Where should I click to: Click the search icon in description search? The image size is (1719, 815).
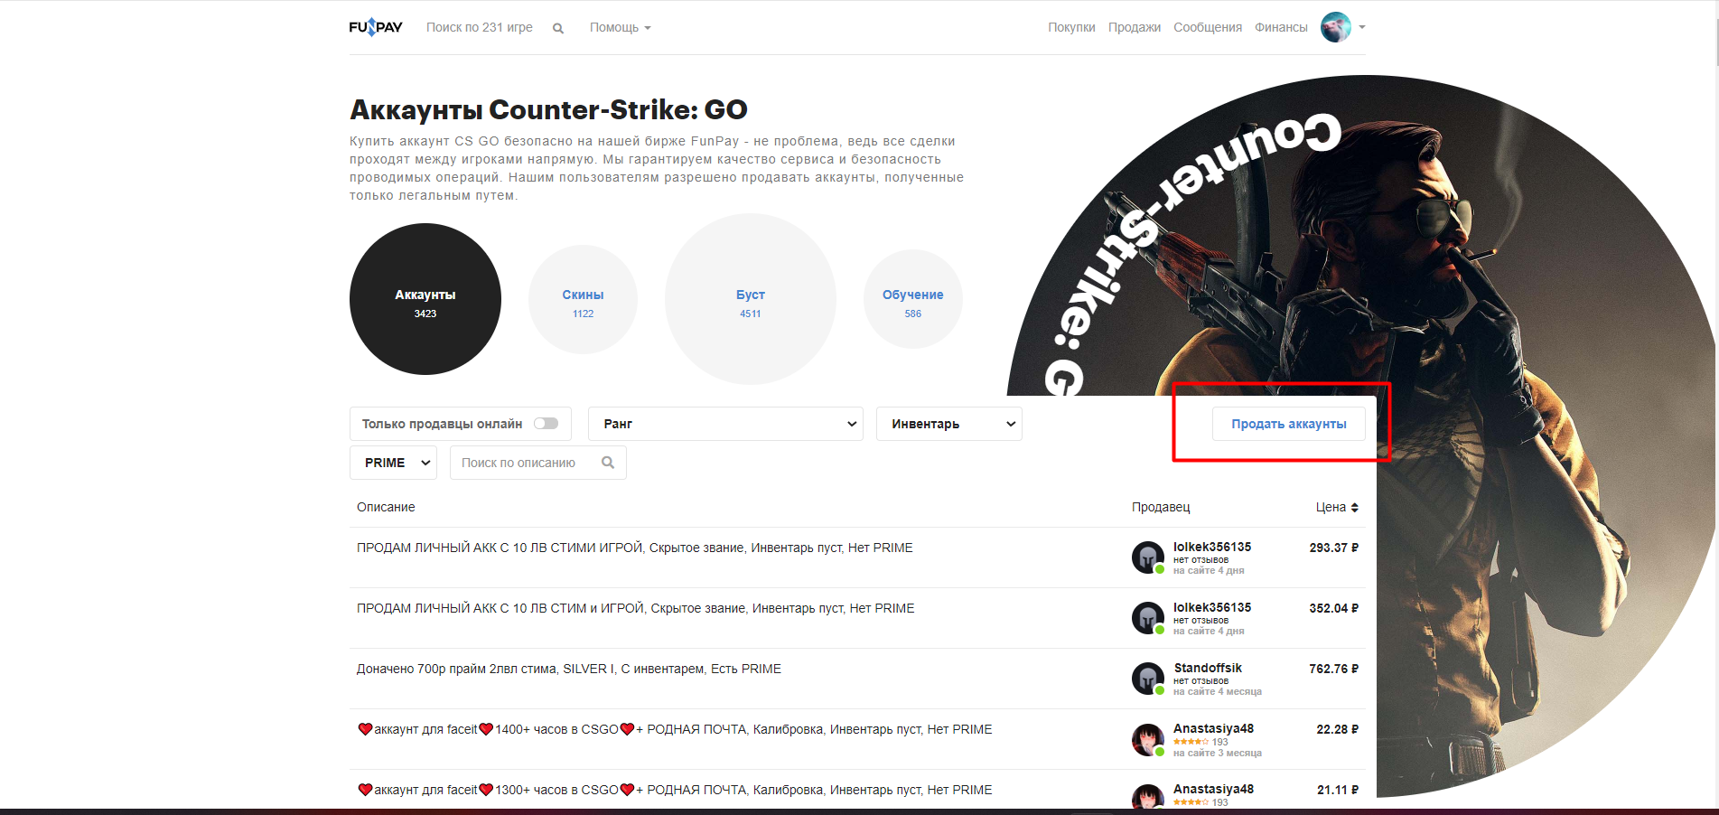point(608,463)
